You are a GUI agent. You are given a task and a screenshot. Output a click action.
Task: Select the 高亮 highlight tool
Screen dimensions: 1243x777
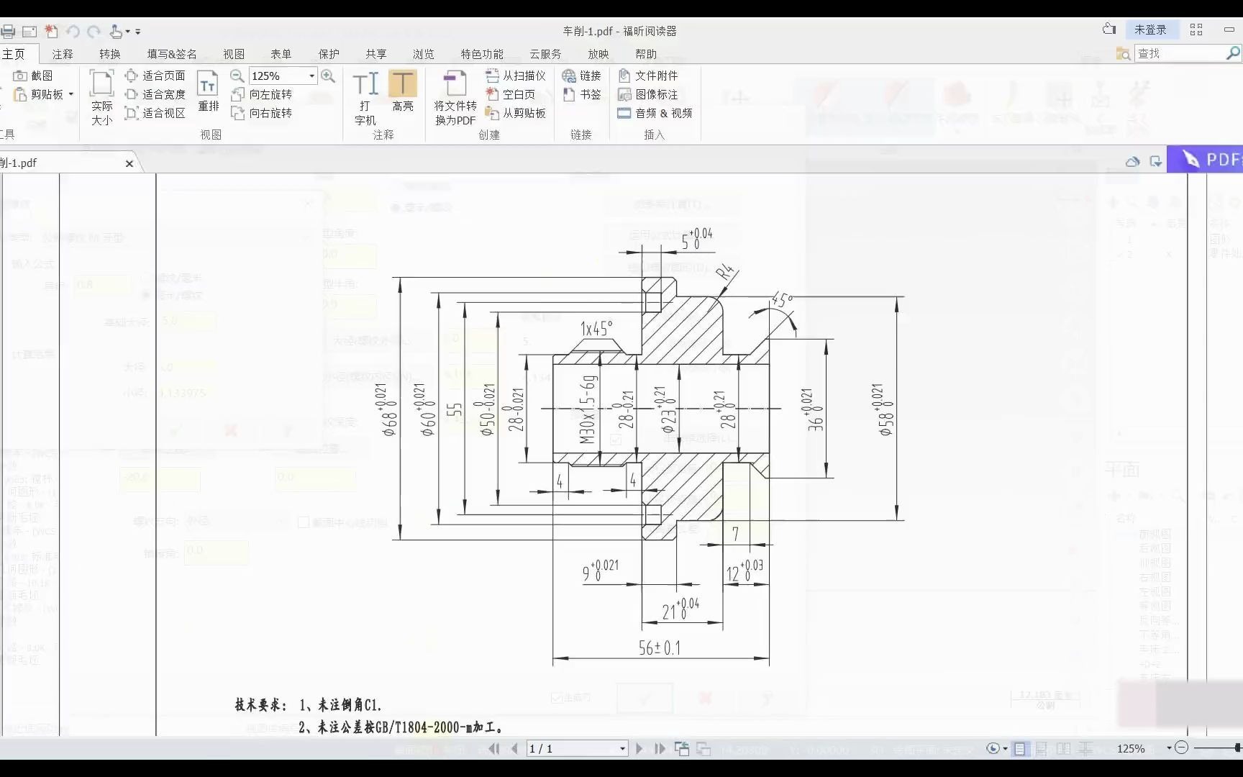(403, 91)
